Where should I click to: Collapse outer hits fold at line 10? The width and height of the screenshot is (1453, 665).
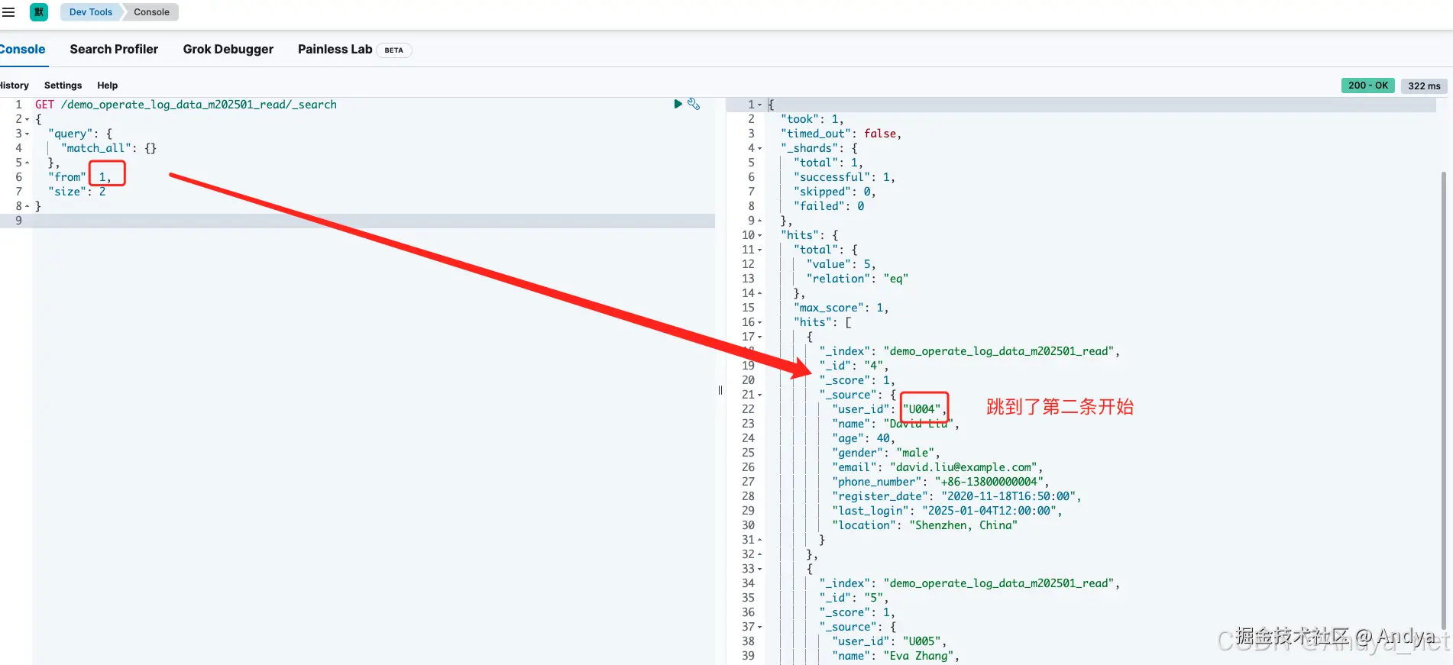759,235
